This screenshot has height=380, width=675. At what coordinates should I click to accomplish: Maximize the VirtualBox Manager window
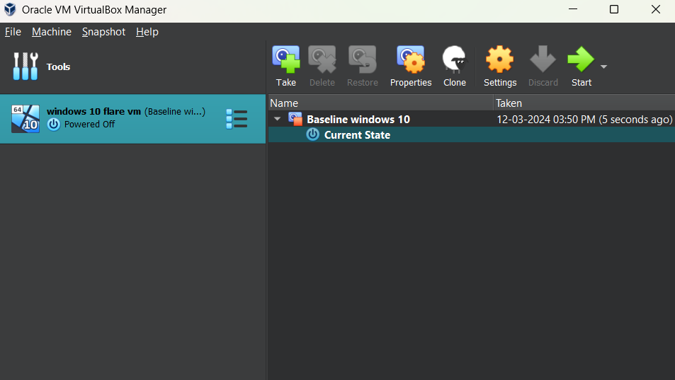click(x=614, y=9)
